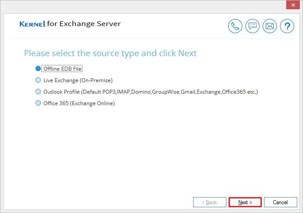This screenshot has height=213, width=303.
Task: Open the live chat support icon
Action: (252, 26)
